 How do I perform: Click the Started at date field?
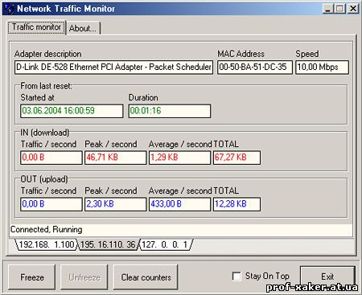click(72, 111)
